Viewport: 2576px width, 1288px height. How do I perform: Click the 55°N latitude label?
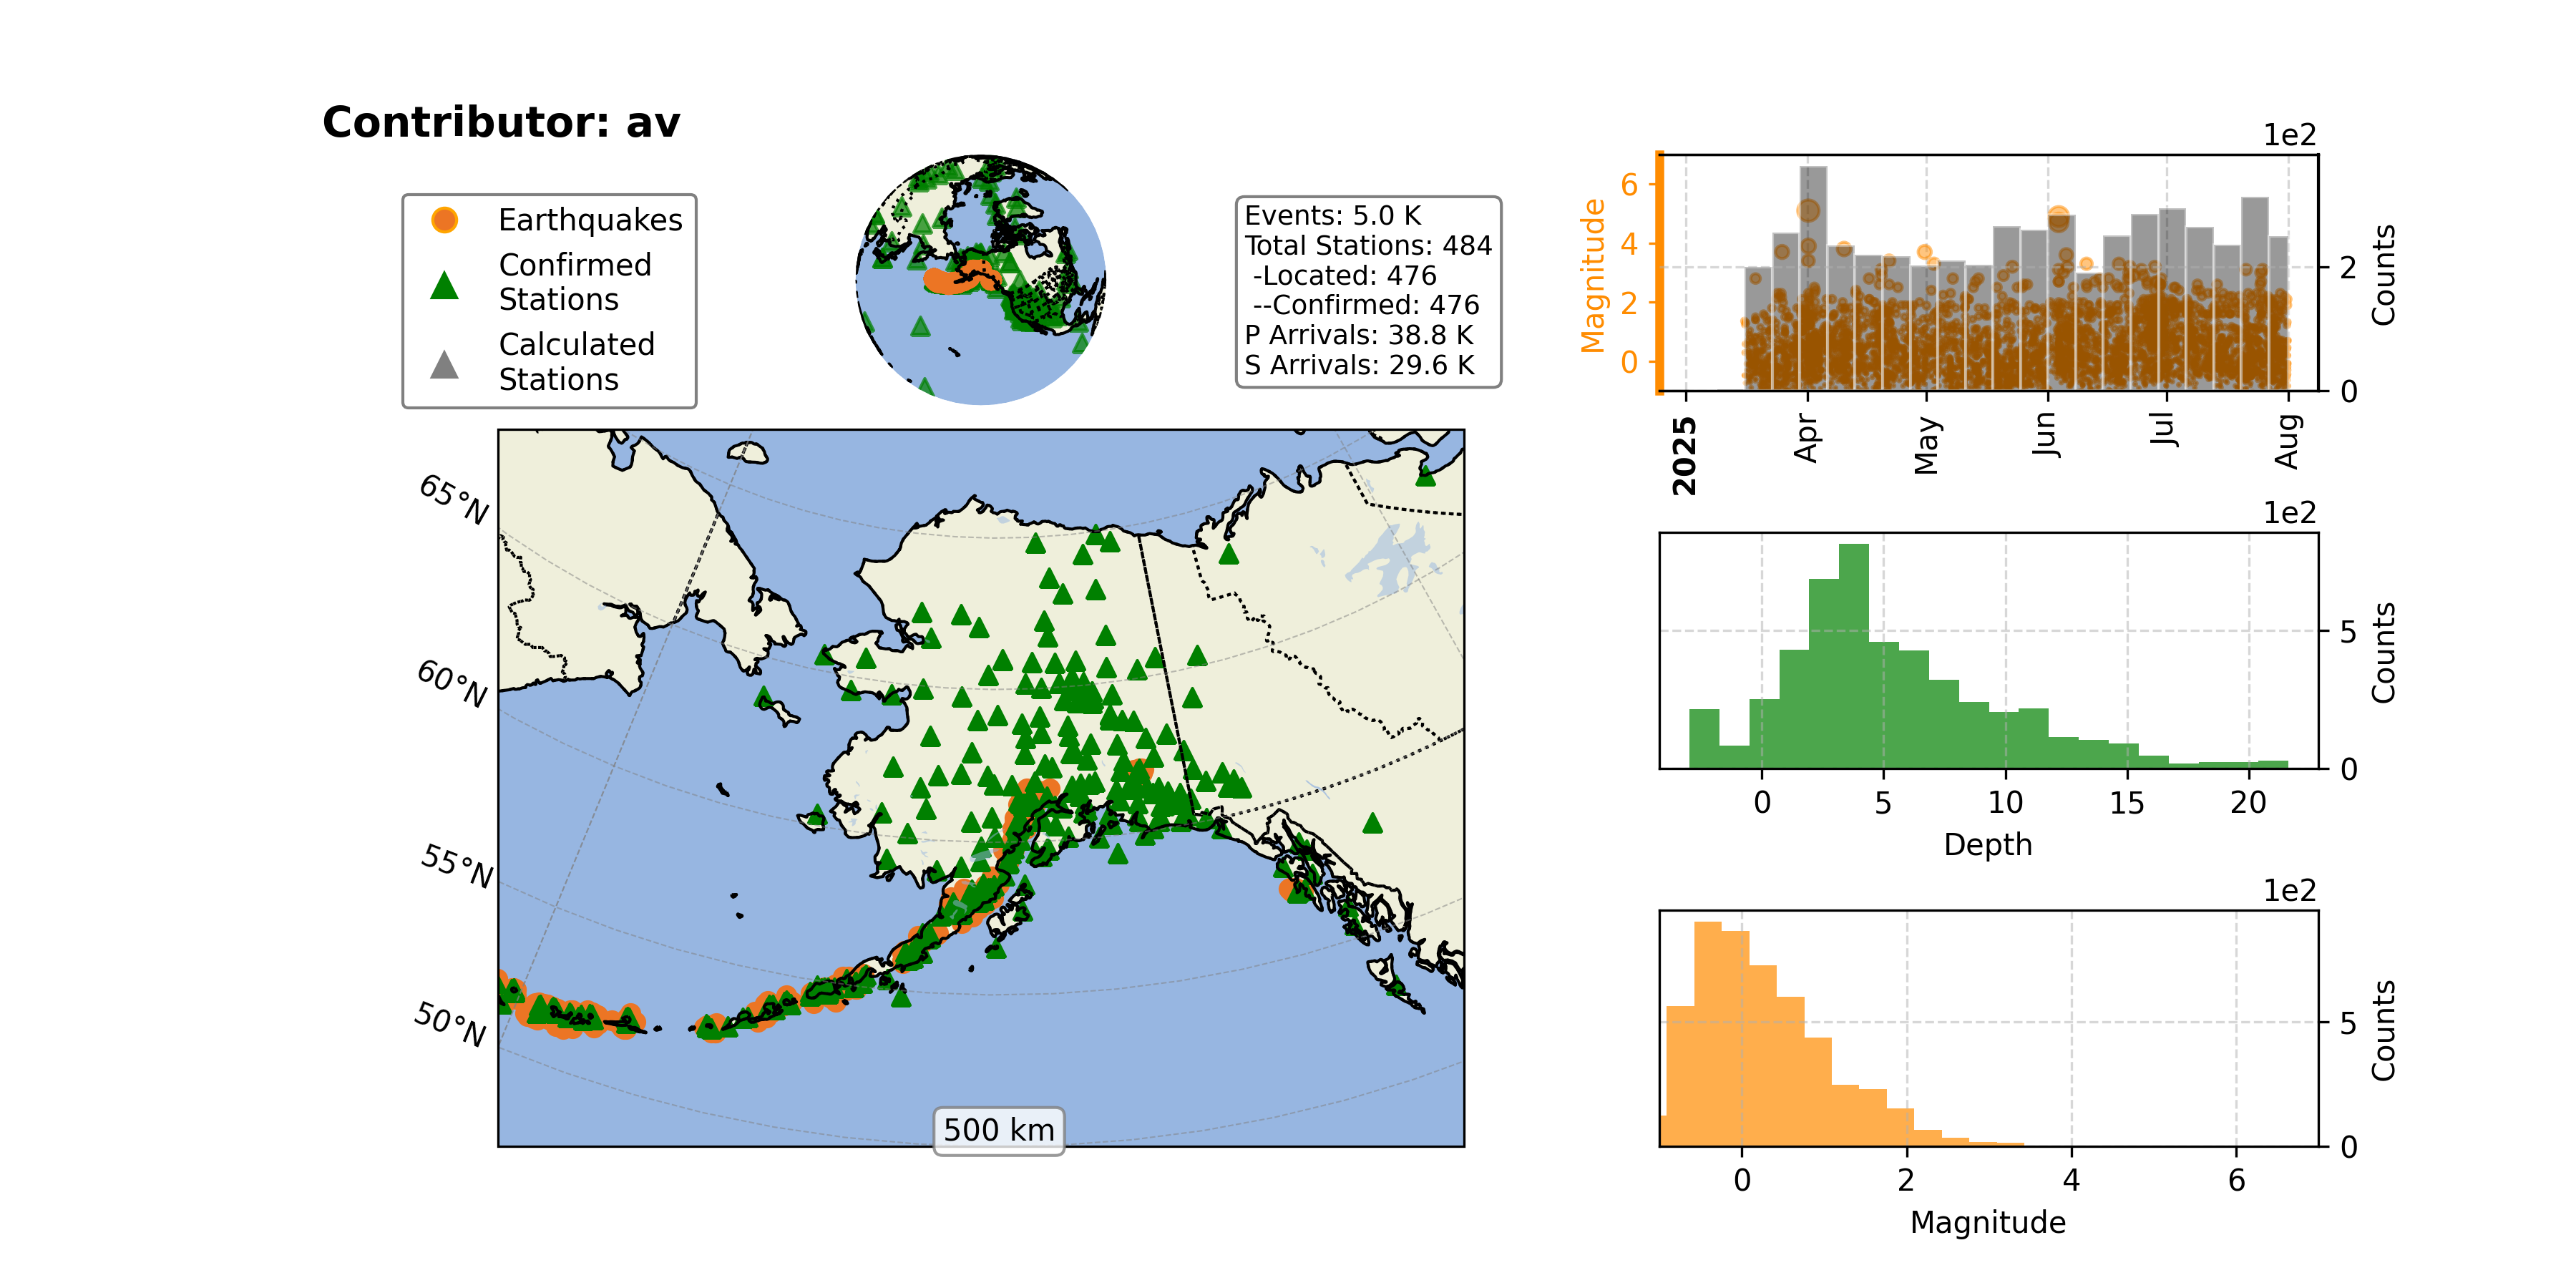tap(458, 866)
